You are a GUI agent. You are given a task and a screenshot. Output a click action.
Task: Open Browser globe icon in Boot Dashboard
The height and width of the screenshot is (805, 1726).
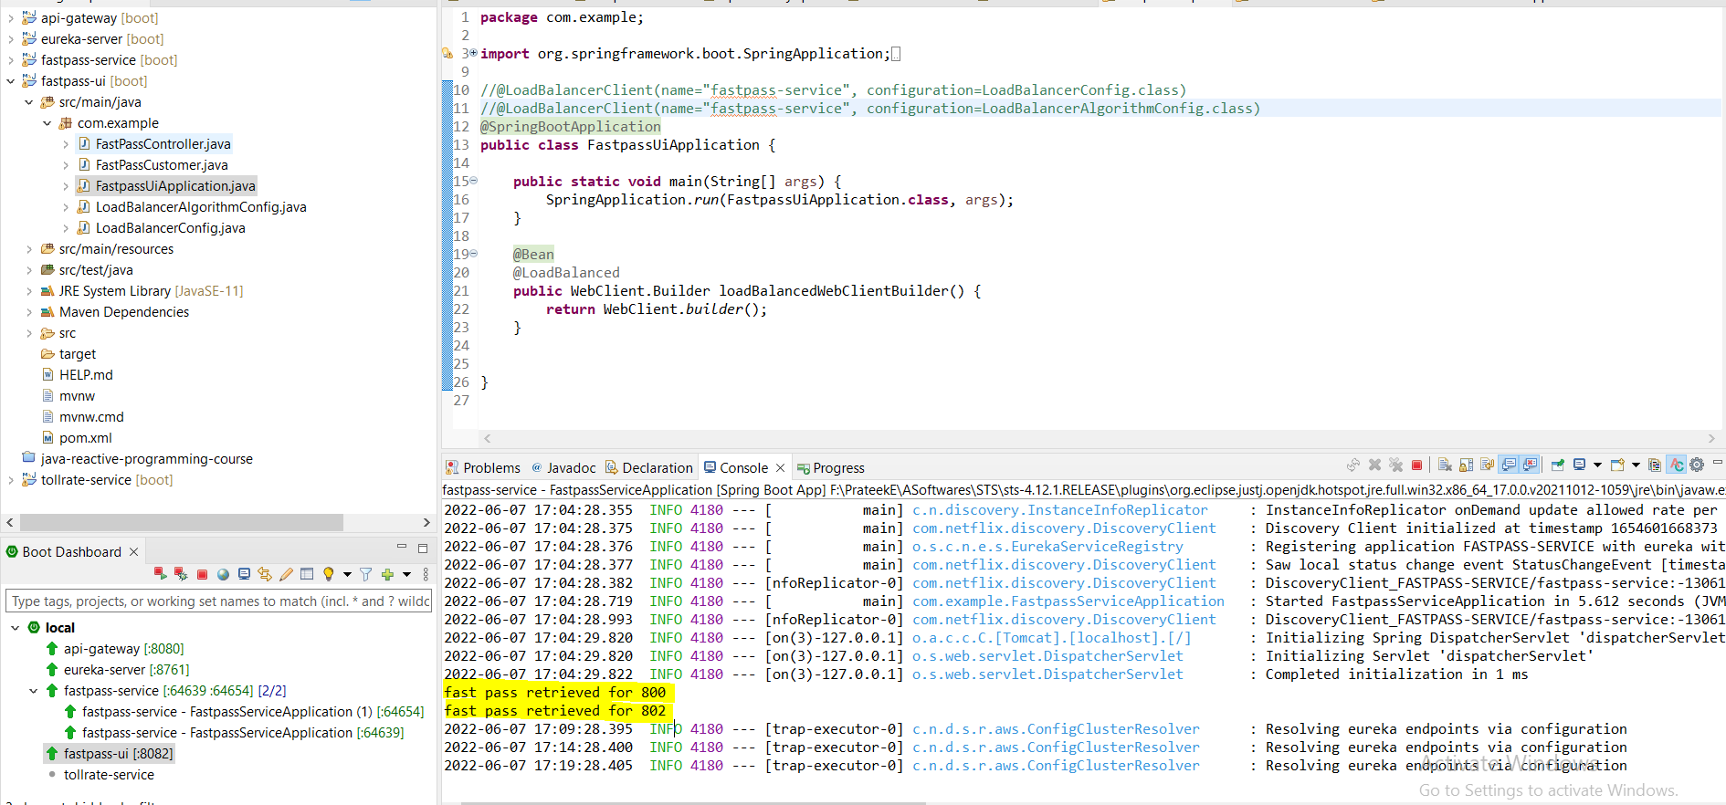[223, 575]
